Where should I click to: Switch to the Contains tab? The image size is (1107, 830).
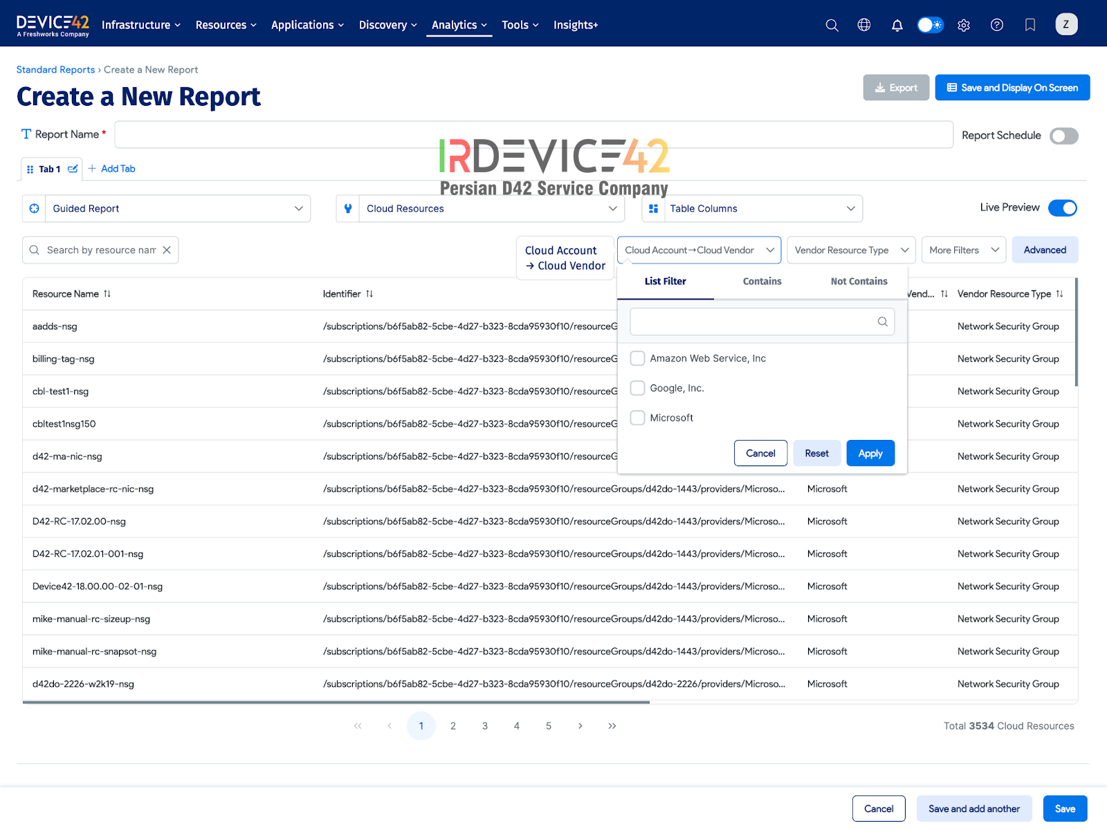coord(762,282)
